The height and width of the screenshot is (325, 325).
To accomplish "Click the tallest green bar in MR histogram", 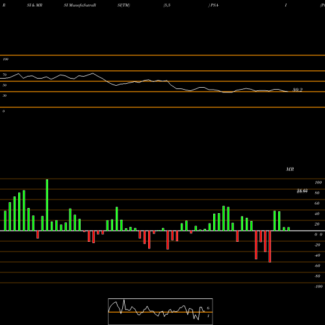I will [47, 205].
